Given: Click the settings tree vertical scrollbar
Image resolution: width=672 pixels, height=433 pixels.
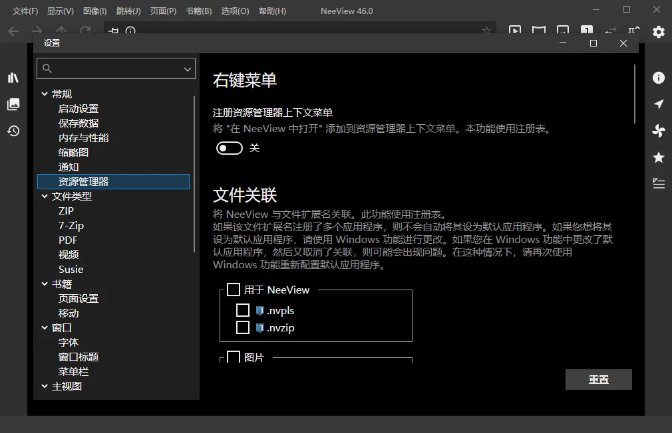Looking at the screenshot, I should [x=194, y=175].
